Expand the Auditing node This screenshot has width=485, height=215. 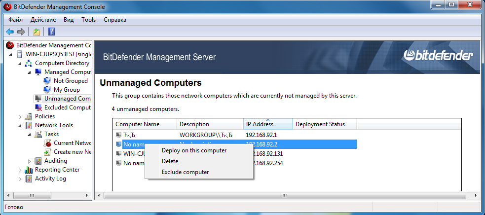click(30, 161)
